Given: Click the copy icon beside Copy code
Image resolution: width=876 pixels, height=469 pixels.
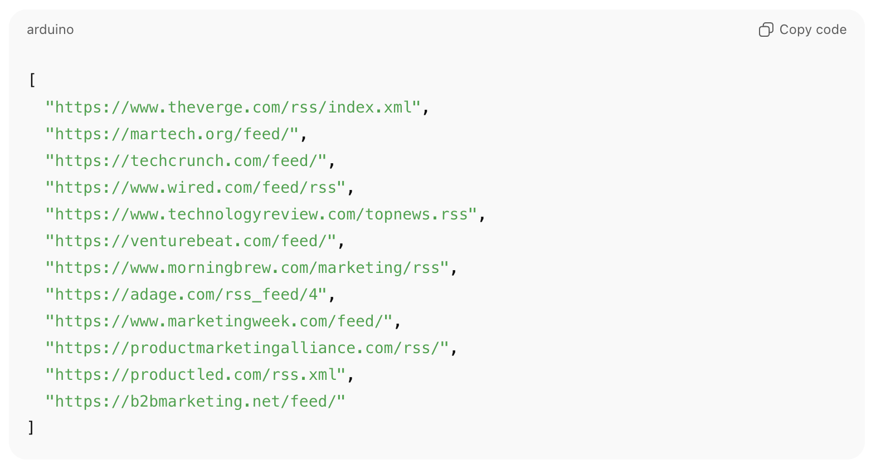Looking at the screenshot, I should point(766,30).
